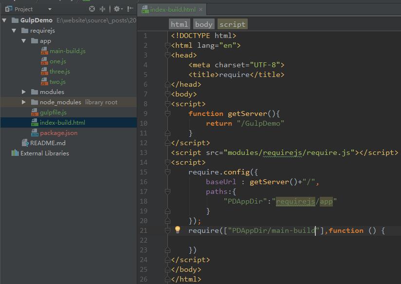Close the index-build.html editor tab
The width and height of the screenshot is (401, 284).
pyautogui.click(x=201, y=9)
